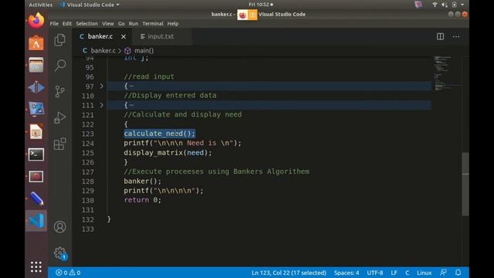Screen dimensions: 494x278
Task: Click Split Editor Right icon
Action: point(440,36)
